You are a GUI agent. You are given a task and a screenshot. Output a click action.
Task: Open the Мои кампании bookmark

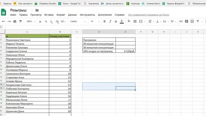pos(23,4)
